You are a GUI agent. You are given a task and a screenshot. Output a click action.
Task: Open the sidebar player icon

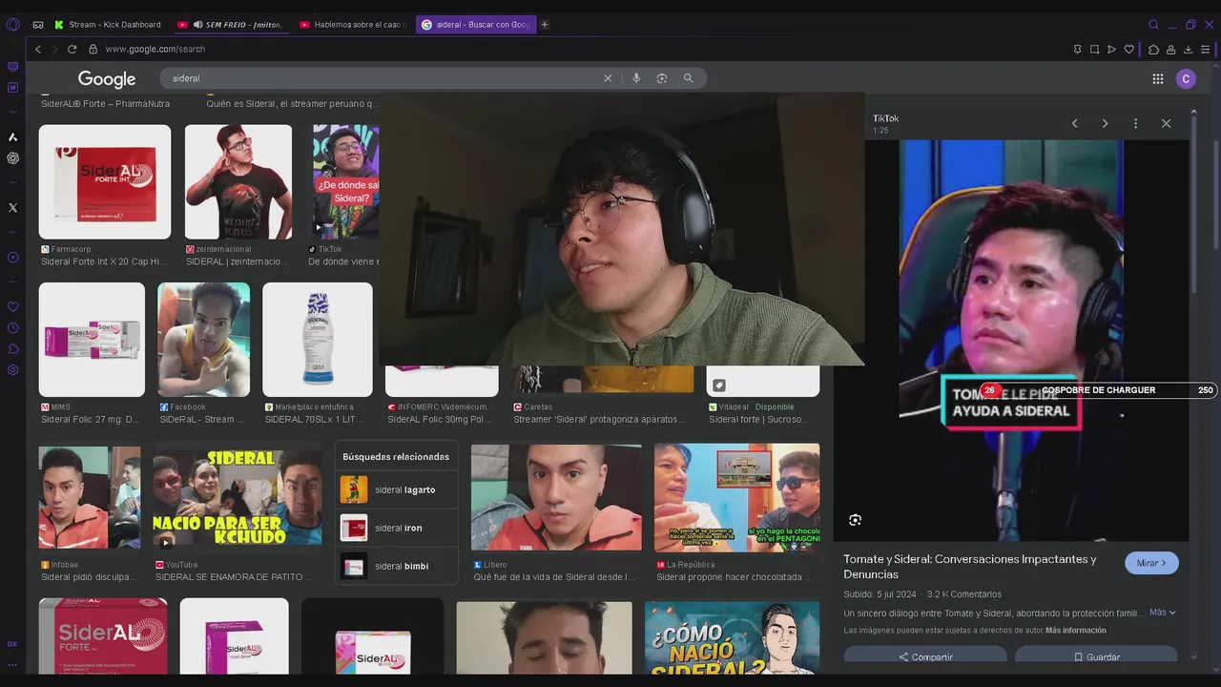pos(12,258)
